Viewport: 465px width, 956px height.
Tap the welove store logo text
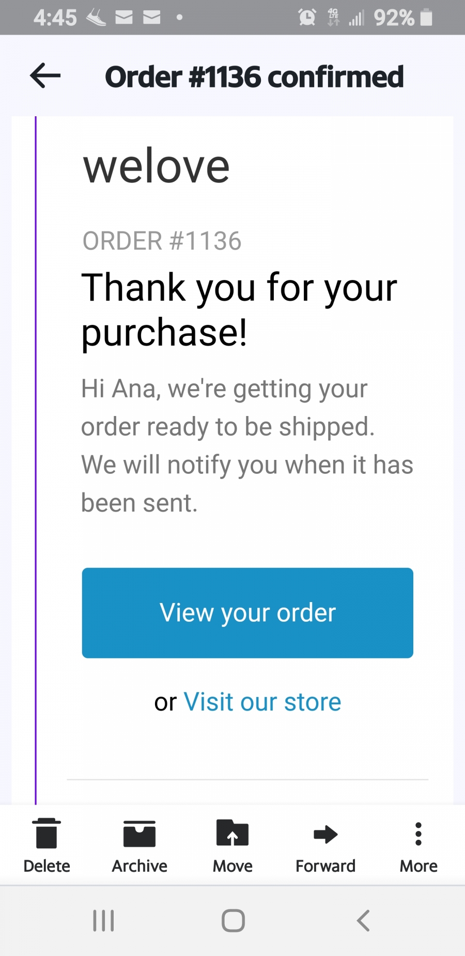pos(156,166)
